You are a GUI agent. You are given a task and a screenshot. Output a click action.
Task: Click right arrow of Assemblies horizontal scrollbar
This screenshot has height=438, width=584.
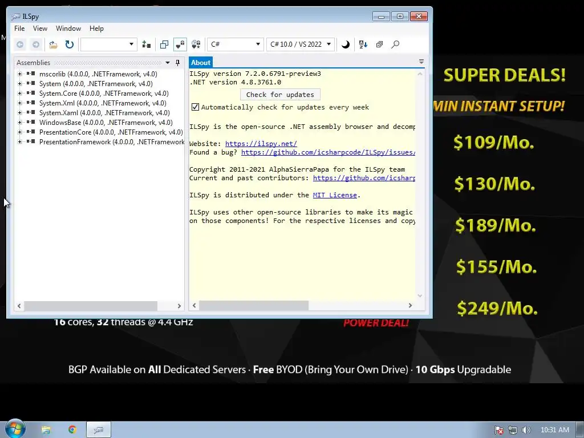click(x=179, y=306)
